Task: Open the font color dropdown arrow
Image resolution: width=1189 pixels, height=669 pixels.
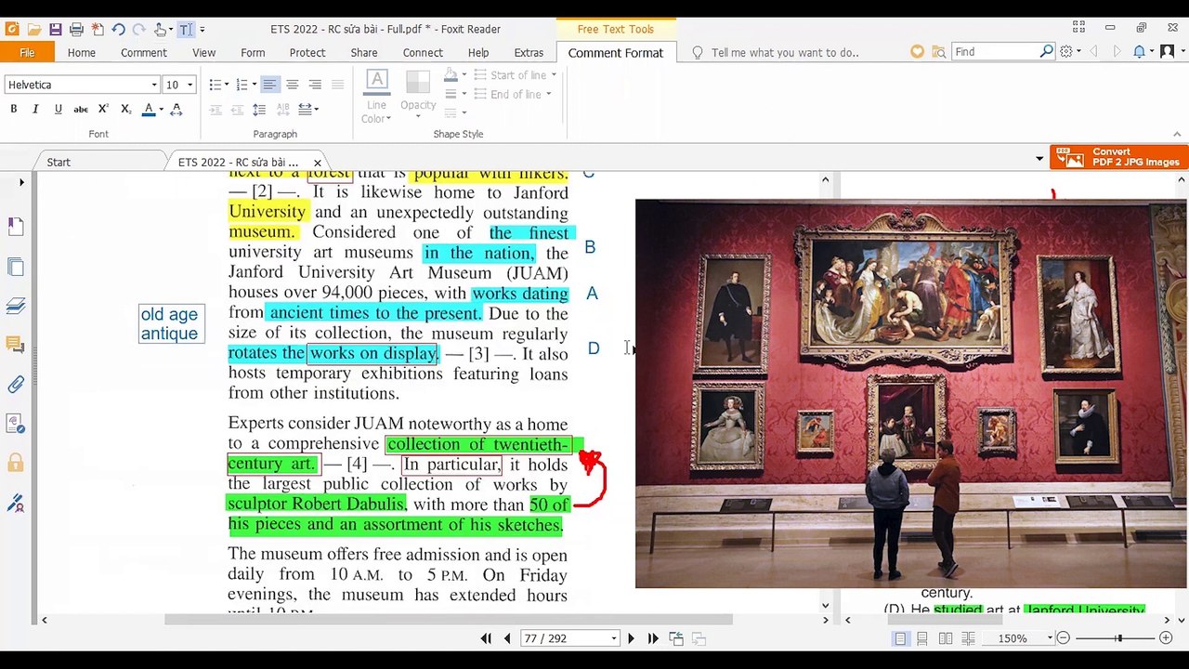Action: coord(161,109)
